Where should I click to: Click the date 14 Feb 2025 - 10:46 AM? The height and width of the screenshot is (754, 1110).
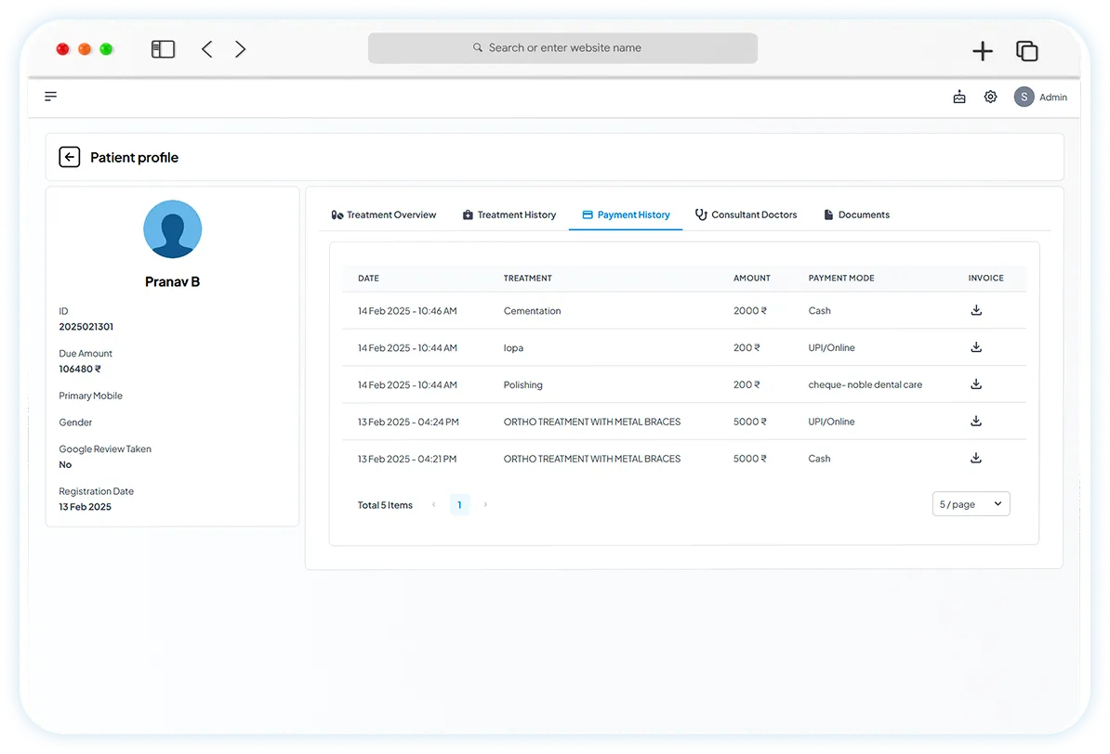(407, 311)
